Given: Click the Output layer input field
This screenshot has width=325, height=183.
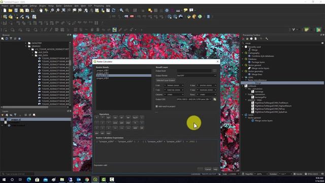Looking at the screenshot, I should [194, 71].
